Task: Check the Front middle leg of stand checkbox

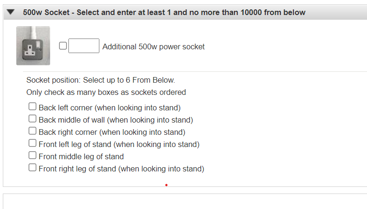Action: point(32,155)
